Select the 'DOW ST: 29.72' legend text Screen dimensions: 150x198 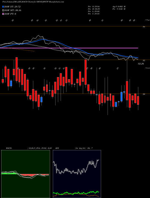pyautogui.click(x=12, y=7)
